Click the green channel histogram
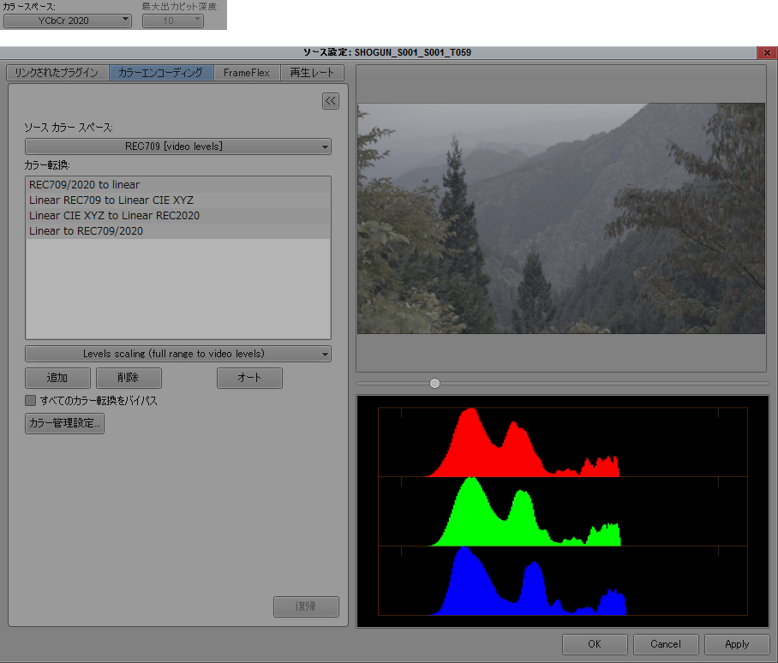Screen dimensions: 778x663 (x=563, y=511)
